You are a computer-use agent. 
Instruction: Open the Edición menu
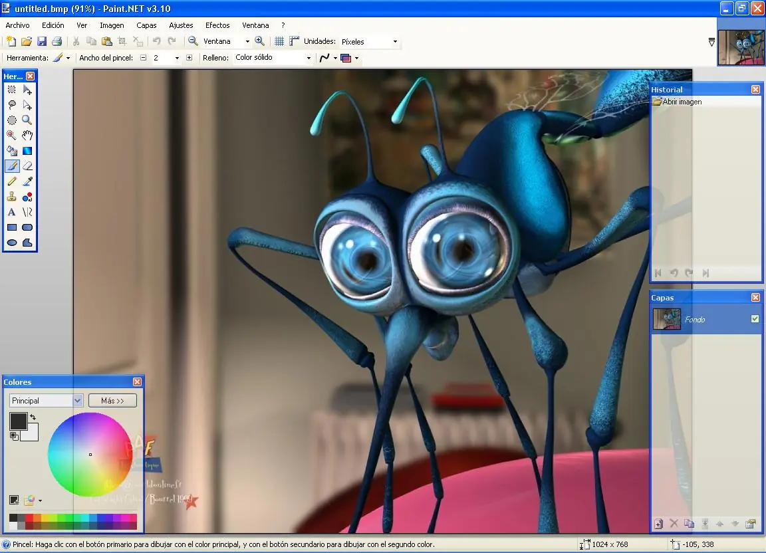pyautogui.click(x=53, y=25)
